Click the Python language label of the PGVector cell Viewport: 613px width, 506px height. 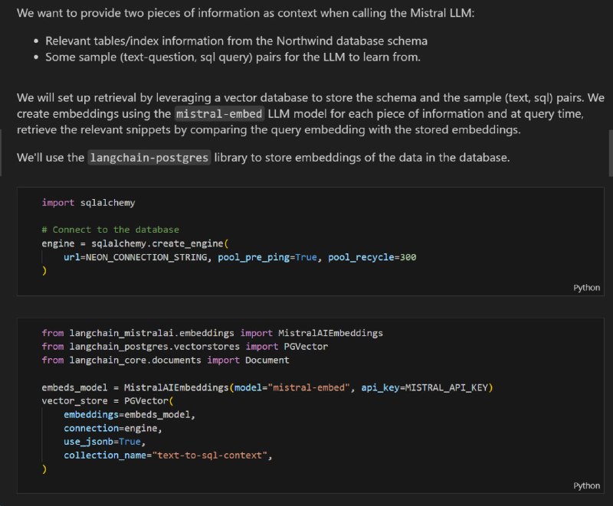point(586,485)
